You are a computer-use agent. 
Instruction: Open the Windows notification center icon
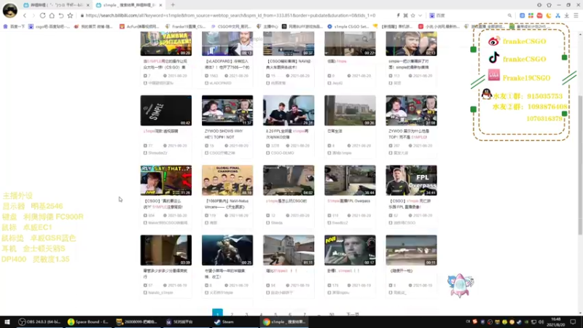573,322
